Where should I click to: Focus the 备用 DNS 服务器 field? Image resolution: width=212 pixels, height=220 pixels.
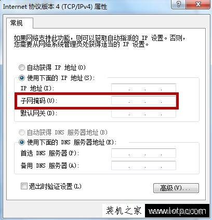click(x=143, y=166)
